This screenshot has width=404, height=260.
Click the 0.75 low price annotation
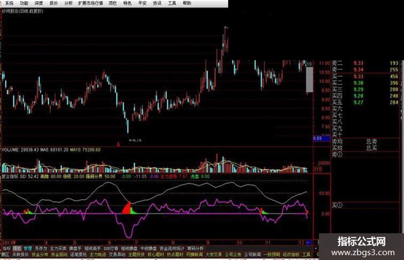pyautogui.click(x=136, y=140)
